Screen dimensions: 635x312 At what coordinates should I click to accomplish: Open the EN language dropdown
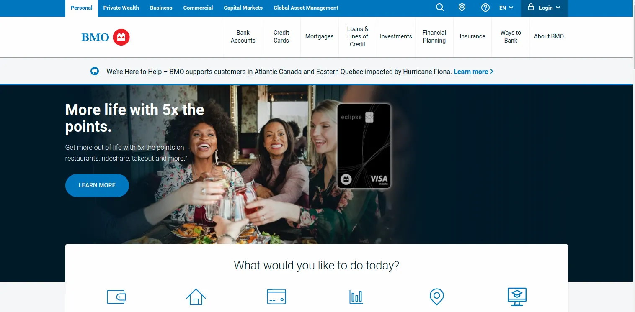click(x=506, y=8)
